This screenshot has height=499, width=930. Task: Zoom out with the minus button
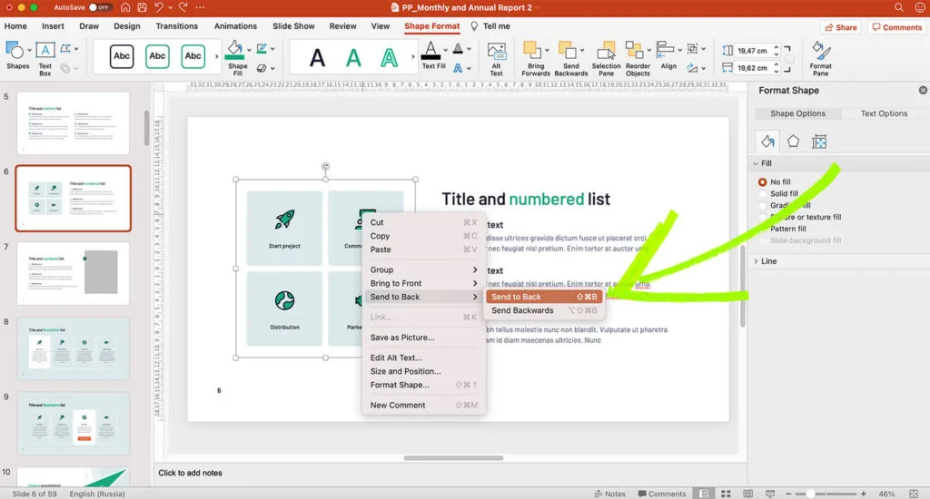pos(788,494)
